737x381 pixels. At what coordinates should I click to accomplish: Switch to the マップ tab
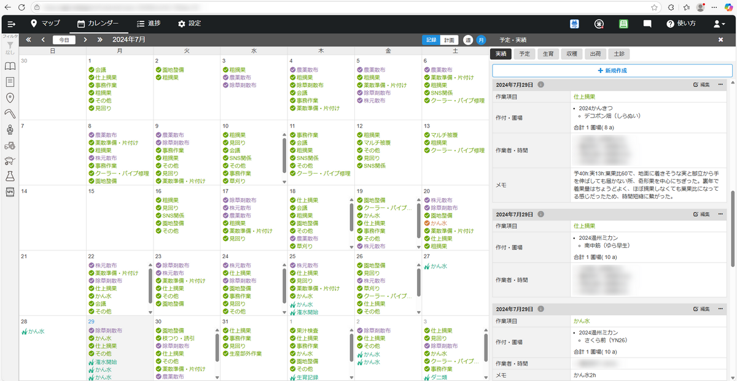coord(45,23)
